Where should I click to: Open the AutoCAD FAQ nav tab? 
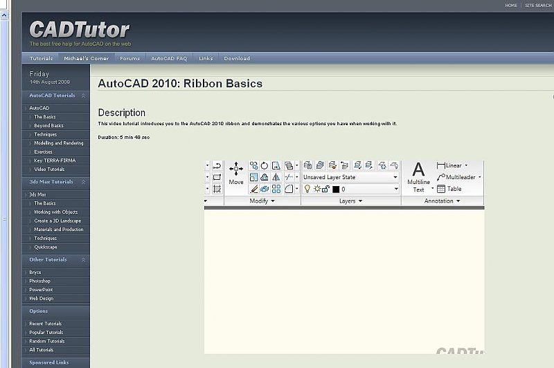pyautogui.click(x=169, y=58)
